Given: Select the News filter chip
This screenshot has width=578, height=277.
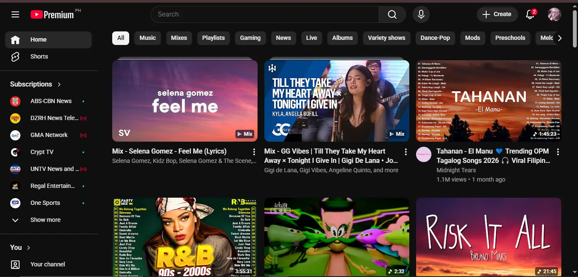Looking at the screenshot, I should click(283, 38).
